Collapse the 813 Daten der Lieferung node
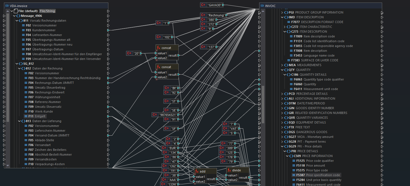This screenshot has height=186, width=410. (19, 121)
